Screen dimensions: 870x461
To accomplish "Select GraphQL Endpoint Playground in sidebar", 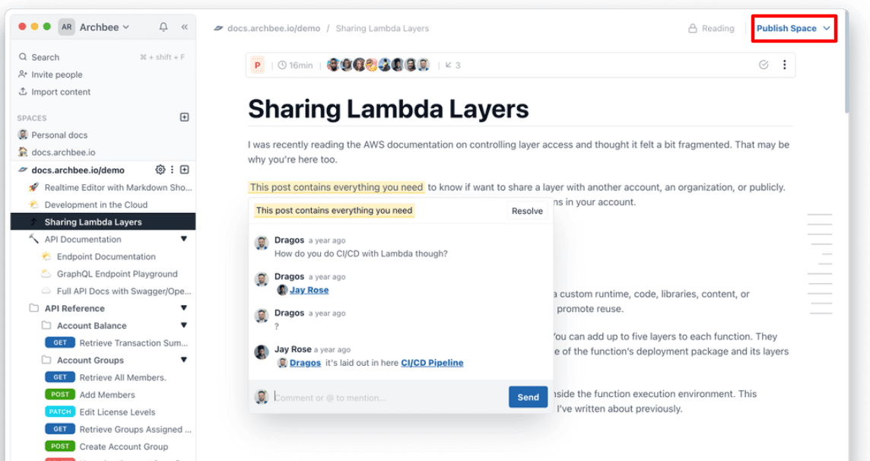I will click(x=117, y=274).
